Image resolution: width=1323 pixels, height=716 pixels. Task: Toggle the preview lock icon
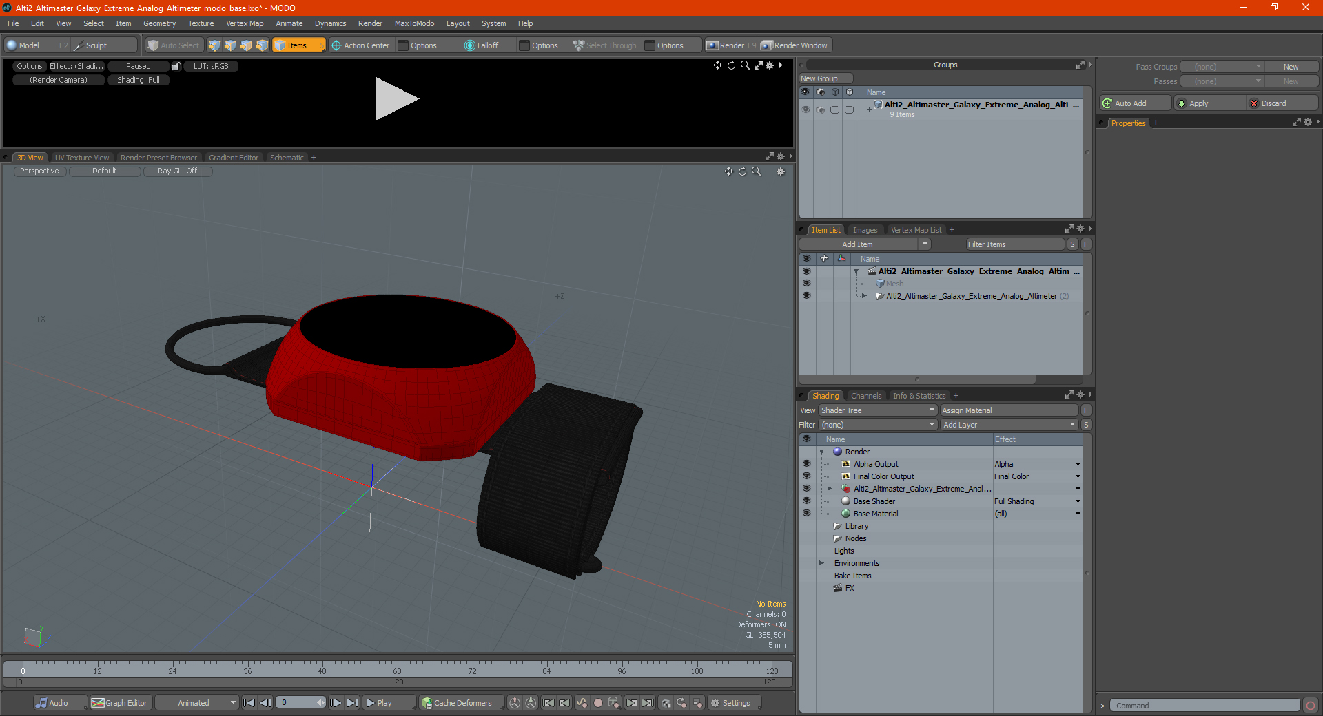(176, 66)
